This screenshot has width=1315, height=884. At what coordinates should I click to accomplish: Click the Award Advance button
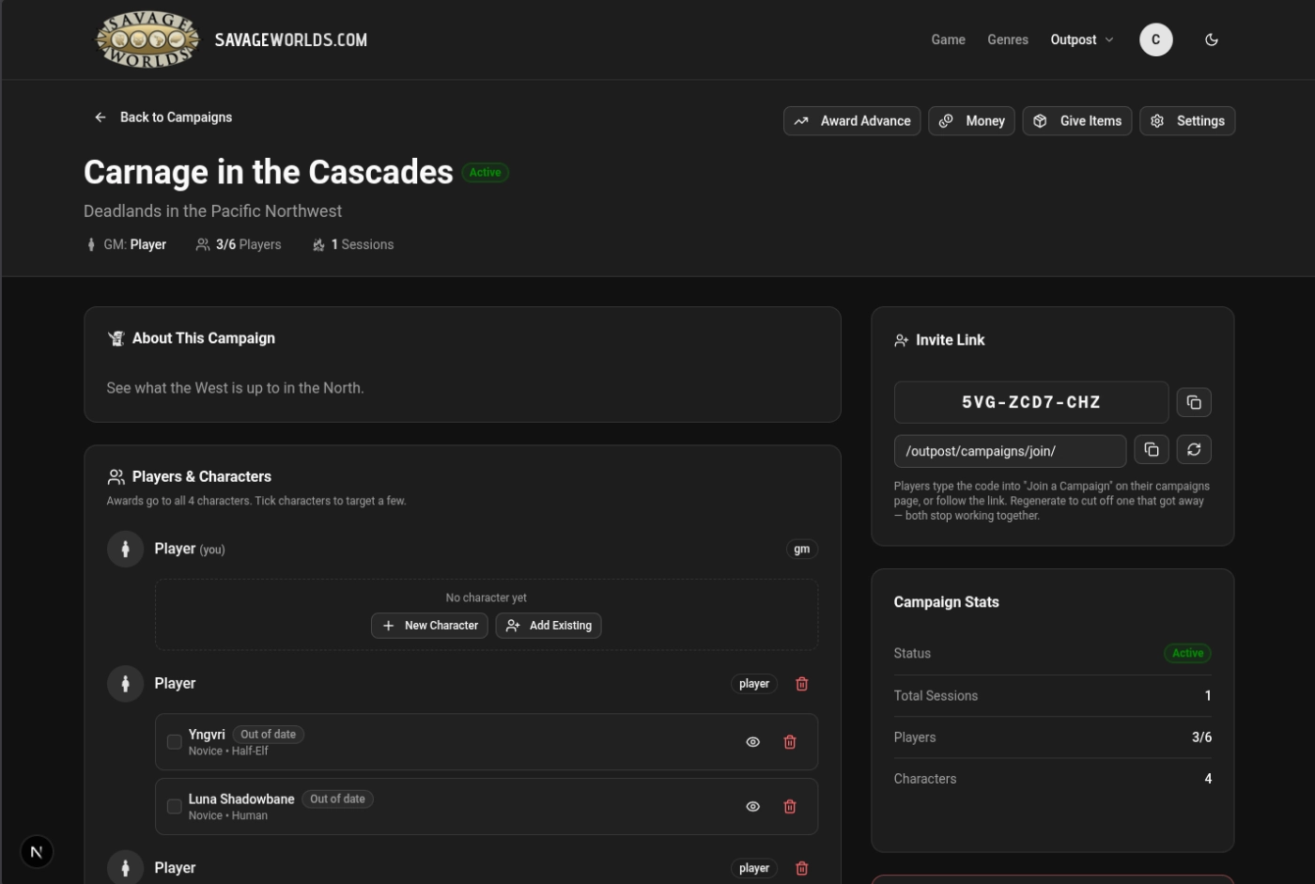pyautogui.click(x=852, y=121)
